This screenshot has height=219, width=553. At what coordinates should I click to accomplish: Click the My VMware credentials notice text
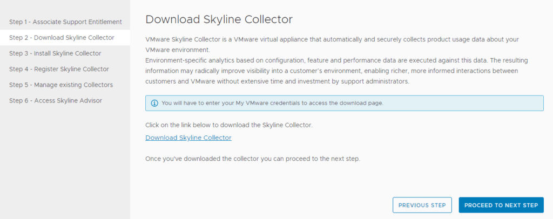(x=272, y=103)
